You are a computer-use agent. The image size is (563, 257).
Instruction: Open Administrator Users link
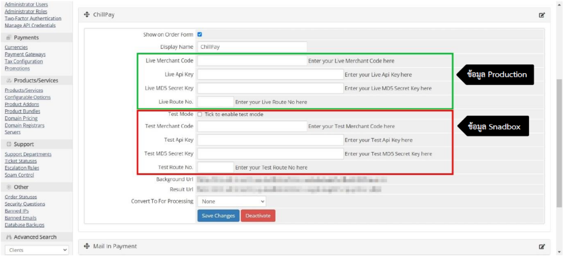pos(26,4)
